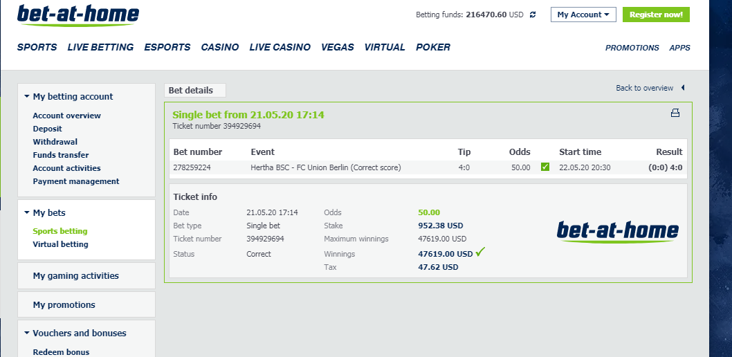
Task: Click the start time 22.05.20 20:30
Action: pyautogui.click(x=585, y=167)
